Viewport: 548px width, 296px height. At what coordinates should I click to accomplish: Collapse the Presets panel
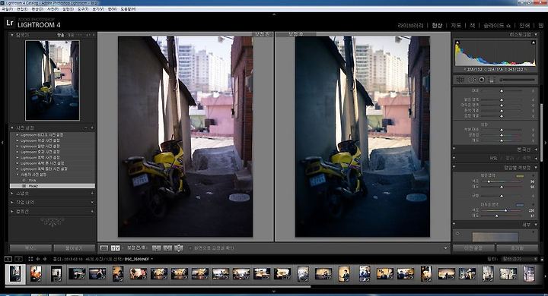coord(12,128)
